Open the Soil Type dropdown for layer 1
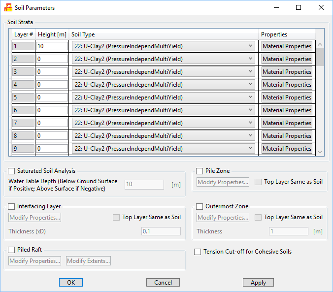The image size is (333, 292). point(163,46)
